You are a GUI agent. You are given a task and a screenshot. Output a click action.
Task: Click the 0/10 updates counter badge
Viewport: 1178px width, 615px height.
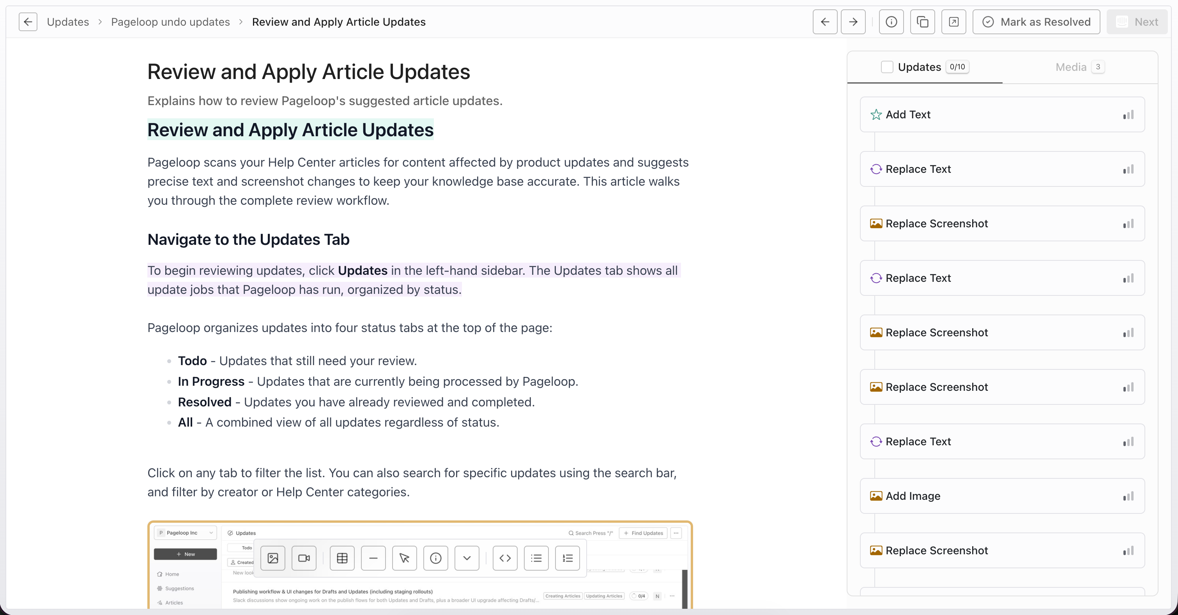(x=957, y=67)
